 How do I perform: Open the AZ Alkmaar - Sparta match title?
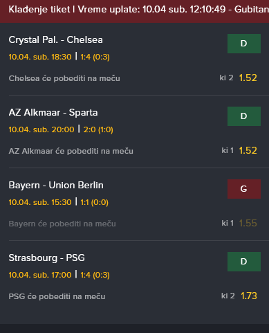click(x=53, y=113)
